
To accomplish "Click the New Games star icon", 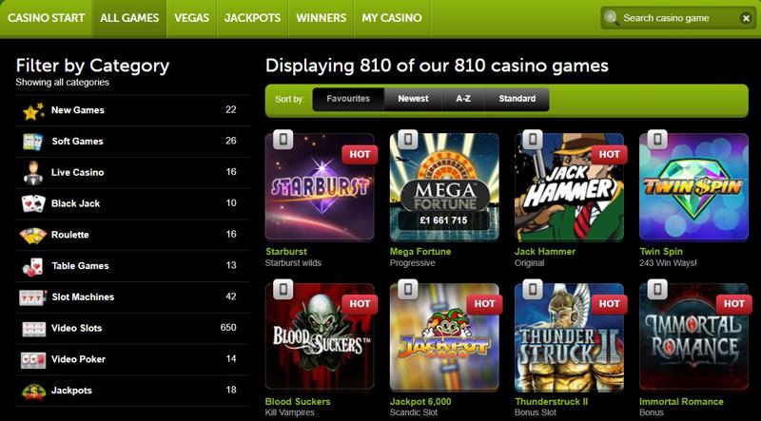I will point(33,111).
